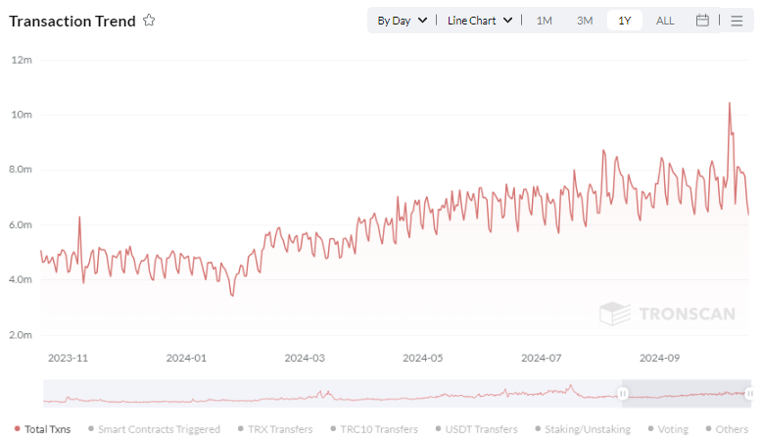Image resolution: width=761 pixels, height=441 pixels.
Task: Select the 1Y time range
Action: click(x=625, y=21)
